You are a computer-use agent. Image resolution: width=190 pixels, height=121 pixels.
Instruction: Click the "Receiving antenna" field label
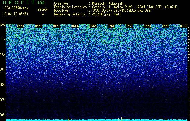click(x=69, y=14)
